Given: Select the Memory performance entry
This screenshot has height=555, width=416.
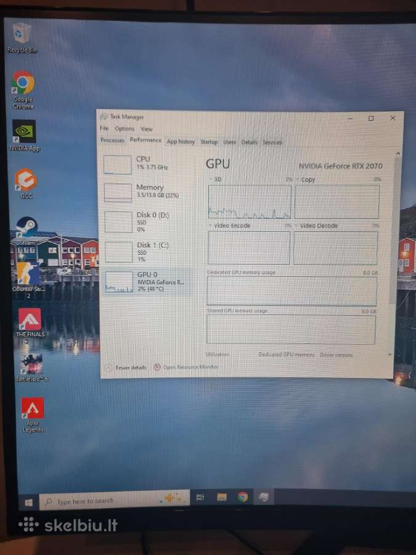Looking at the screenshot, I should coord(147,192).
